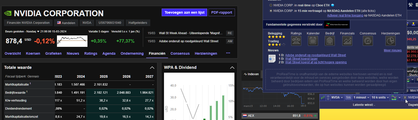Click the US flag icon in Aandelen tag

(59, 23)
